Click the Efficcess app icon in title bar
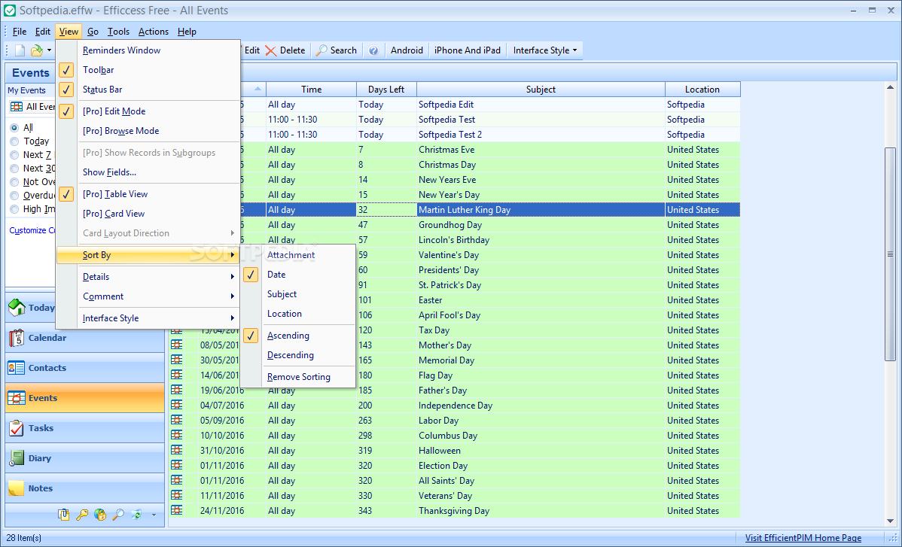The image size is (902, 547). pyautogui.click(x=9, y=11)
